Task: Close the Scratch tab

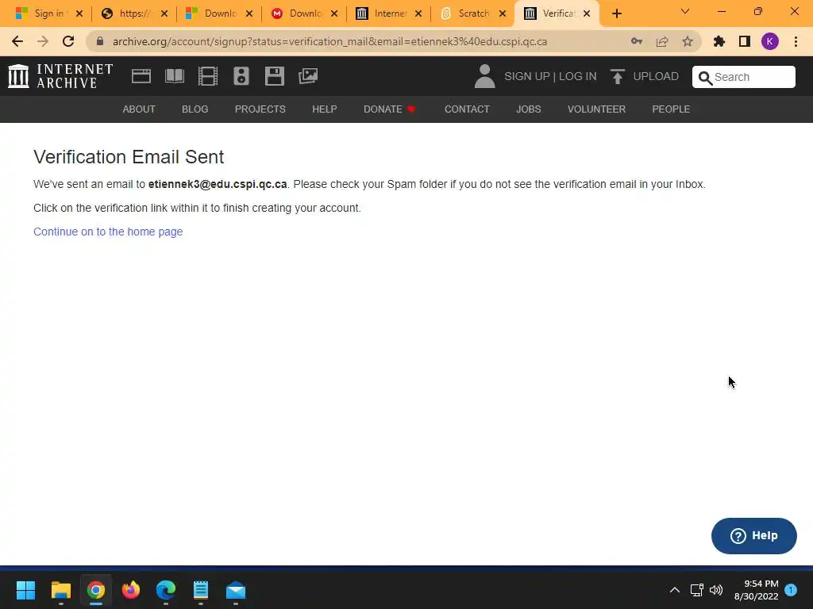Action: coord(503,14)
